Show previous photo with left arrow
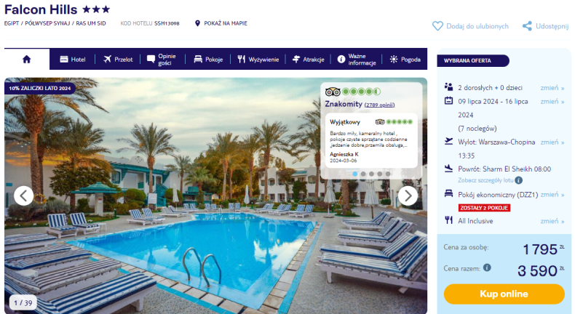Image resolution: width=575 pixels, height=314 pixels. pos(24,196)
